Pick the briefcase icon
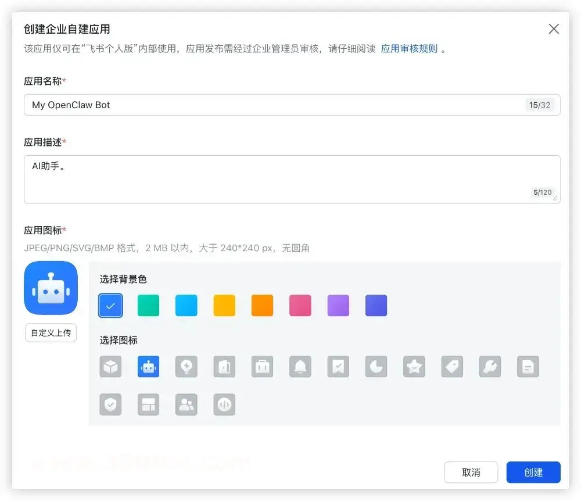This screenshot has height=501, width=581. 262,366
